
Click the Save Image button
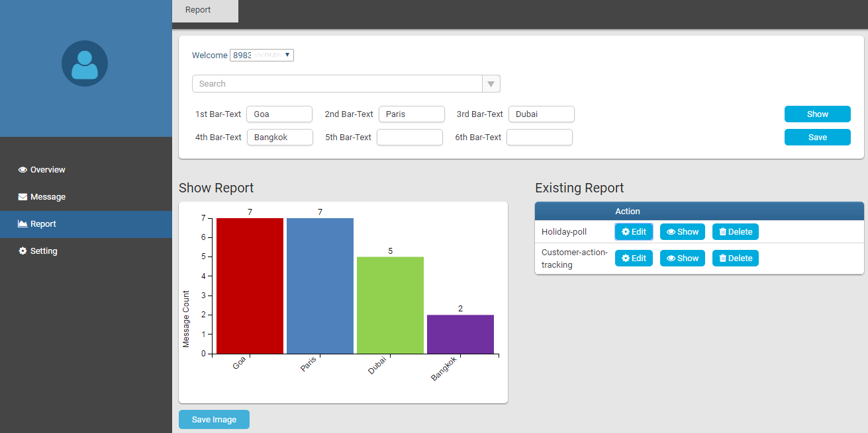click(x=214, y=420)
